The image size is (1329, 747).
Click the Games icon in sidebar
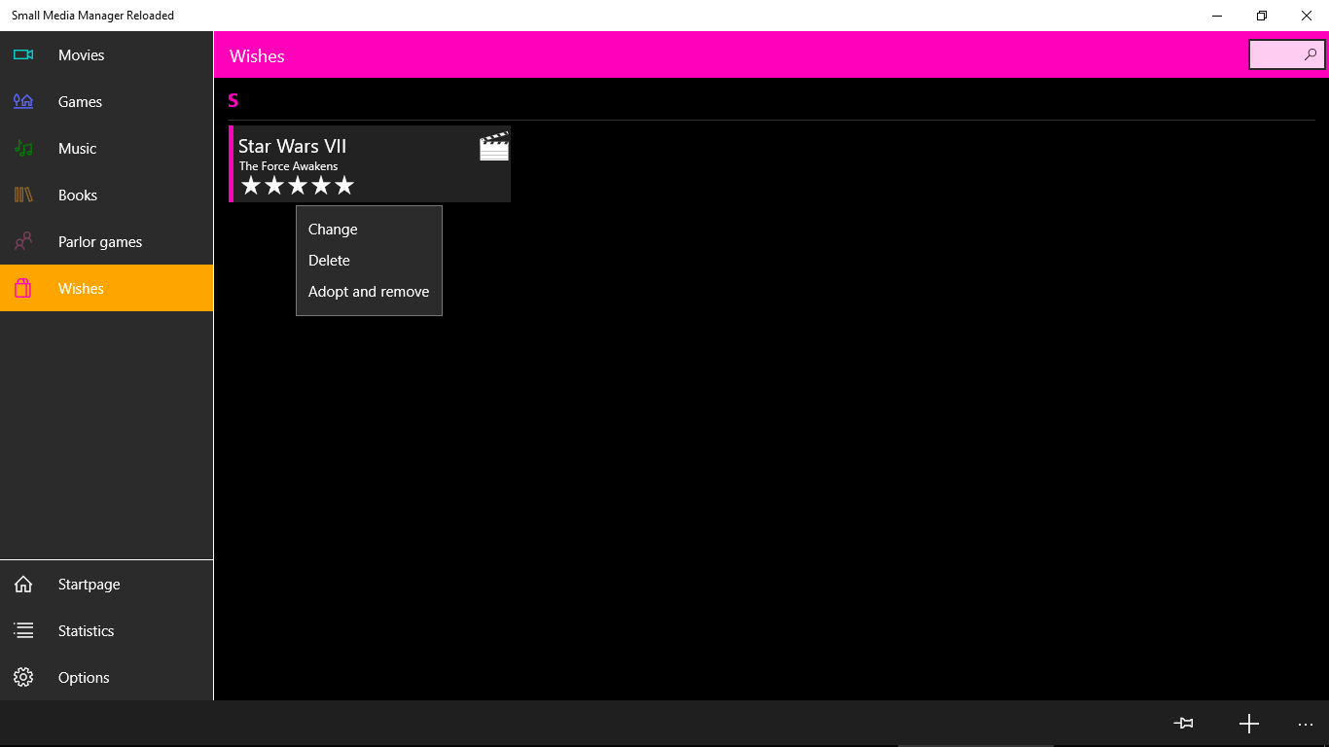coord(23,101)
